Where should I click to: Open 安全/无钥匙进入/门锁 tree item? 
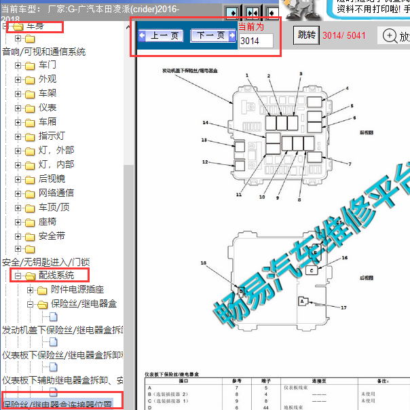pos(46,262)
